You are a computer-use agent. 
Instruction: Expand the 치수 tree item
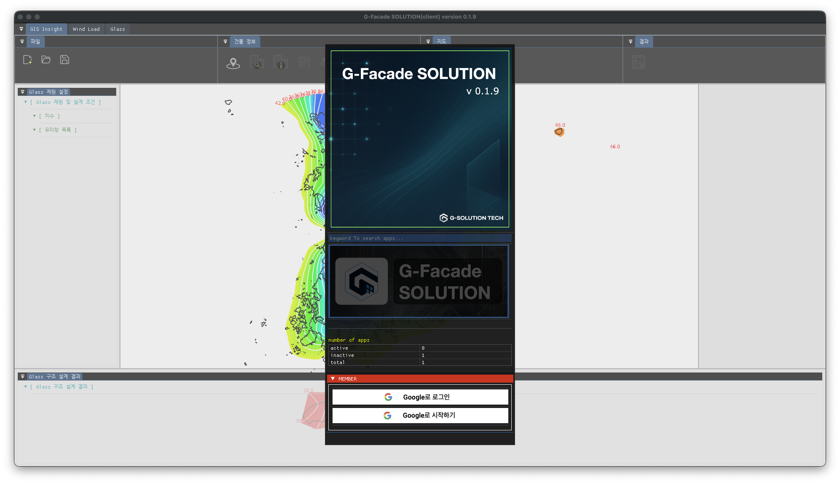pyautogui.click(x=35, y=116)
